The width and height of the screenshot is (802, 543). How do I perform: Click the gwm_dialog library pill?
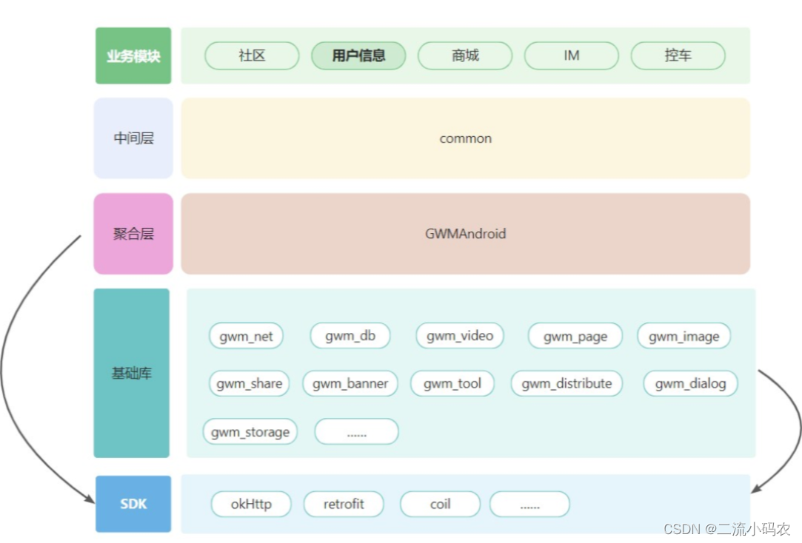pos(690,384)
